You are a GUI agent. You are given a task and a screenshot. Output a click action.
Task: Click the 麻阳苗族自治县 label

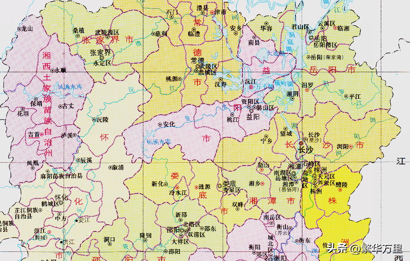[x=62, y=176]
